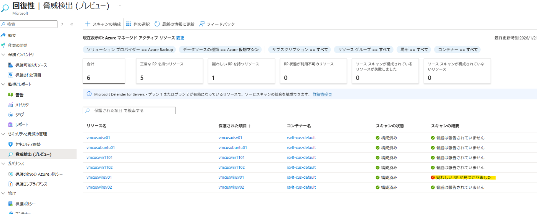Click the 列の選択 columns icon
Image resolution: width=537 pixels, height=214 pixels.
[x=129, y=24]
